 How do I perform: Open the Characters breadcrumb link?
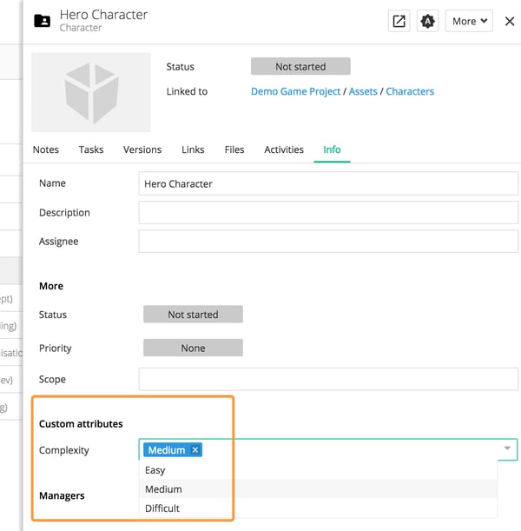(410, 91)
